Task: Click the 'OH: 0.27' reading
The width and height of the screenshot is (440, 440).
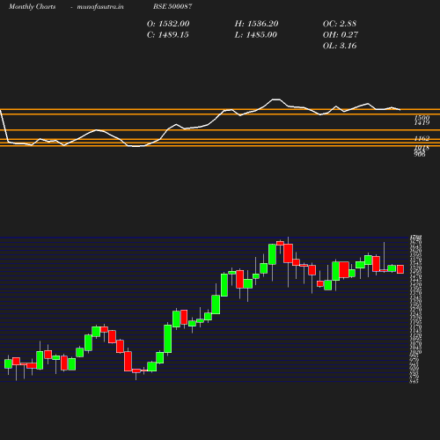Action: click(x=341, y=35)
